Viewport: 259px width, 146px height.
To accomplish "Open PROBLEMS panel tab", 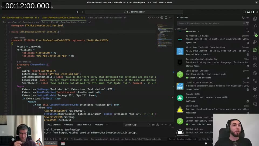I will click(x=99, y=125).
